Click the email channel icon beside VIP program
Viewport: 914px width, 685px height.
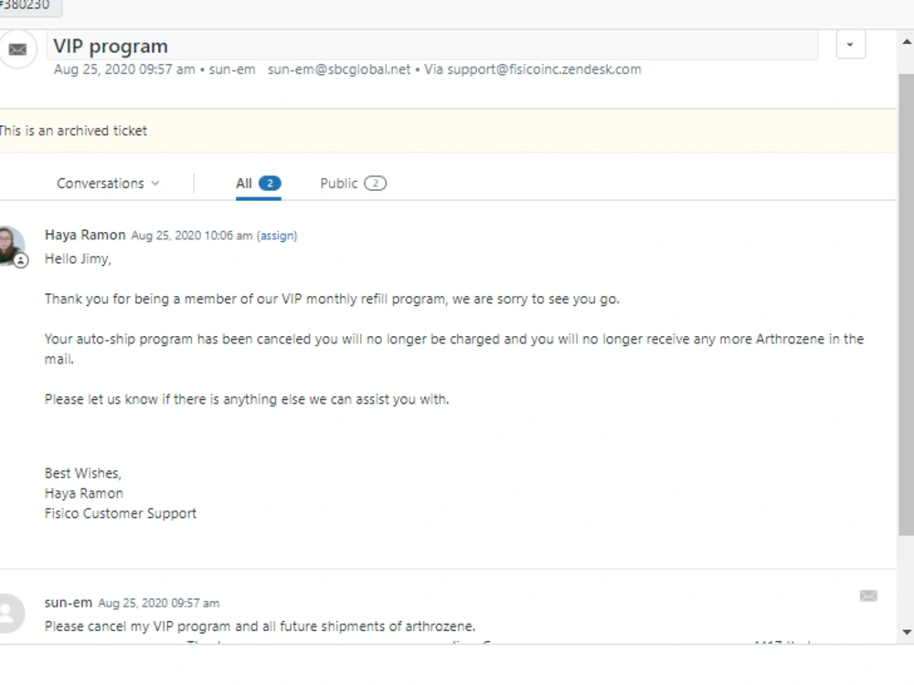pos(17,49)
